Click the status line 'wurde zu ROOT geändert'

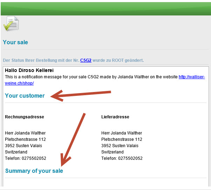click(118, 60)
